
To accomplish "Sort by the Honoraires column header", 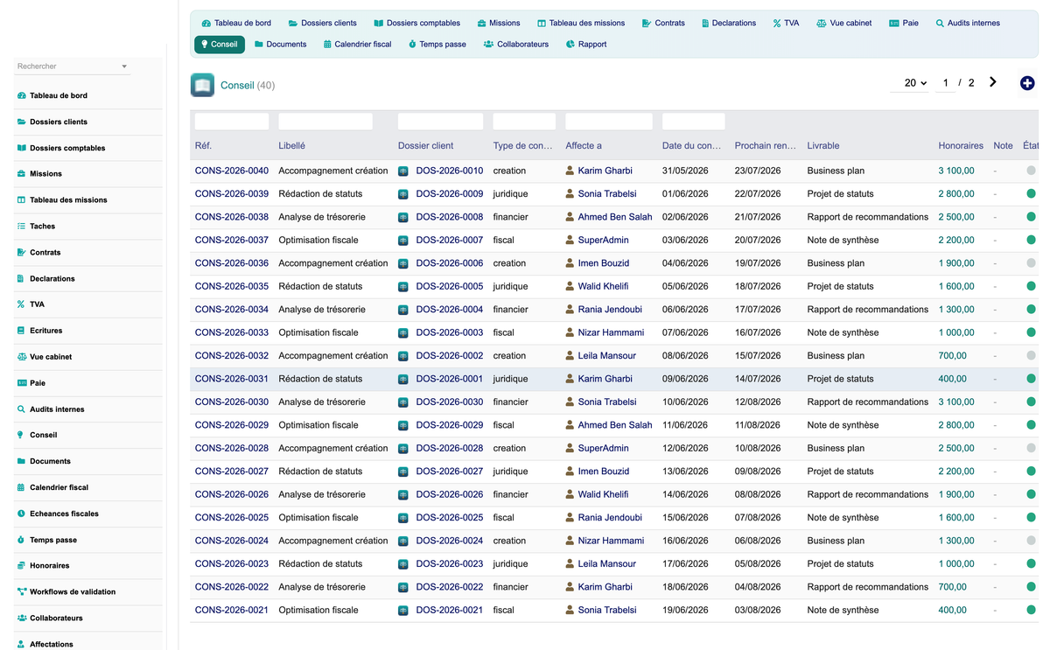I will point(961,146).
